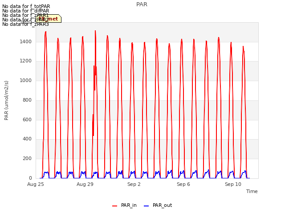The height and width of the screenshot is (214, 285).
Task: Click the Sep 6 x-axis tick label
Action: [183, 184]
